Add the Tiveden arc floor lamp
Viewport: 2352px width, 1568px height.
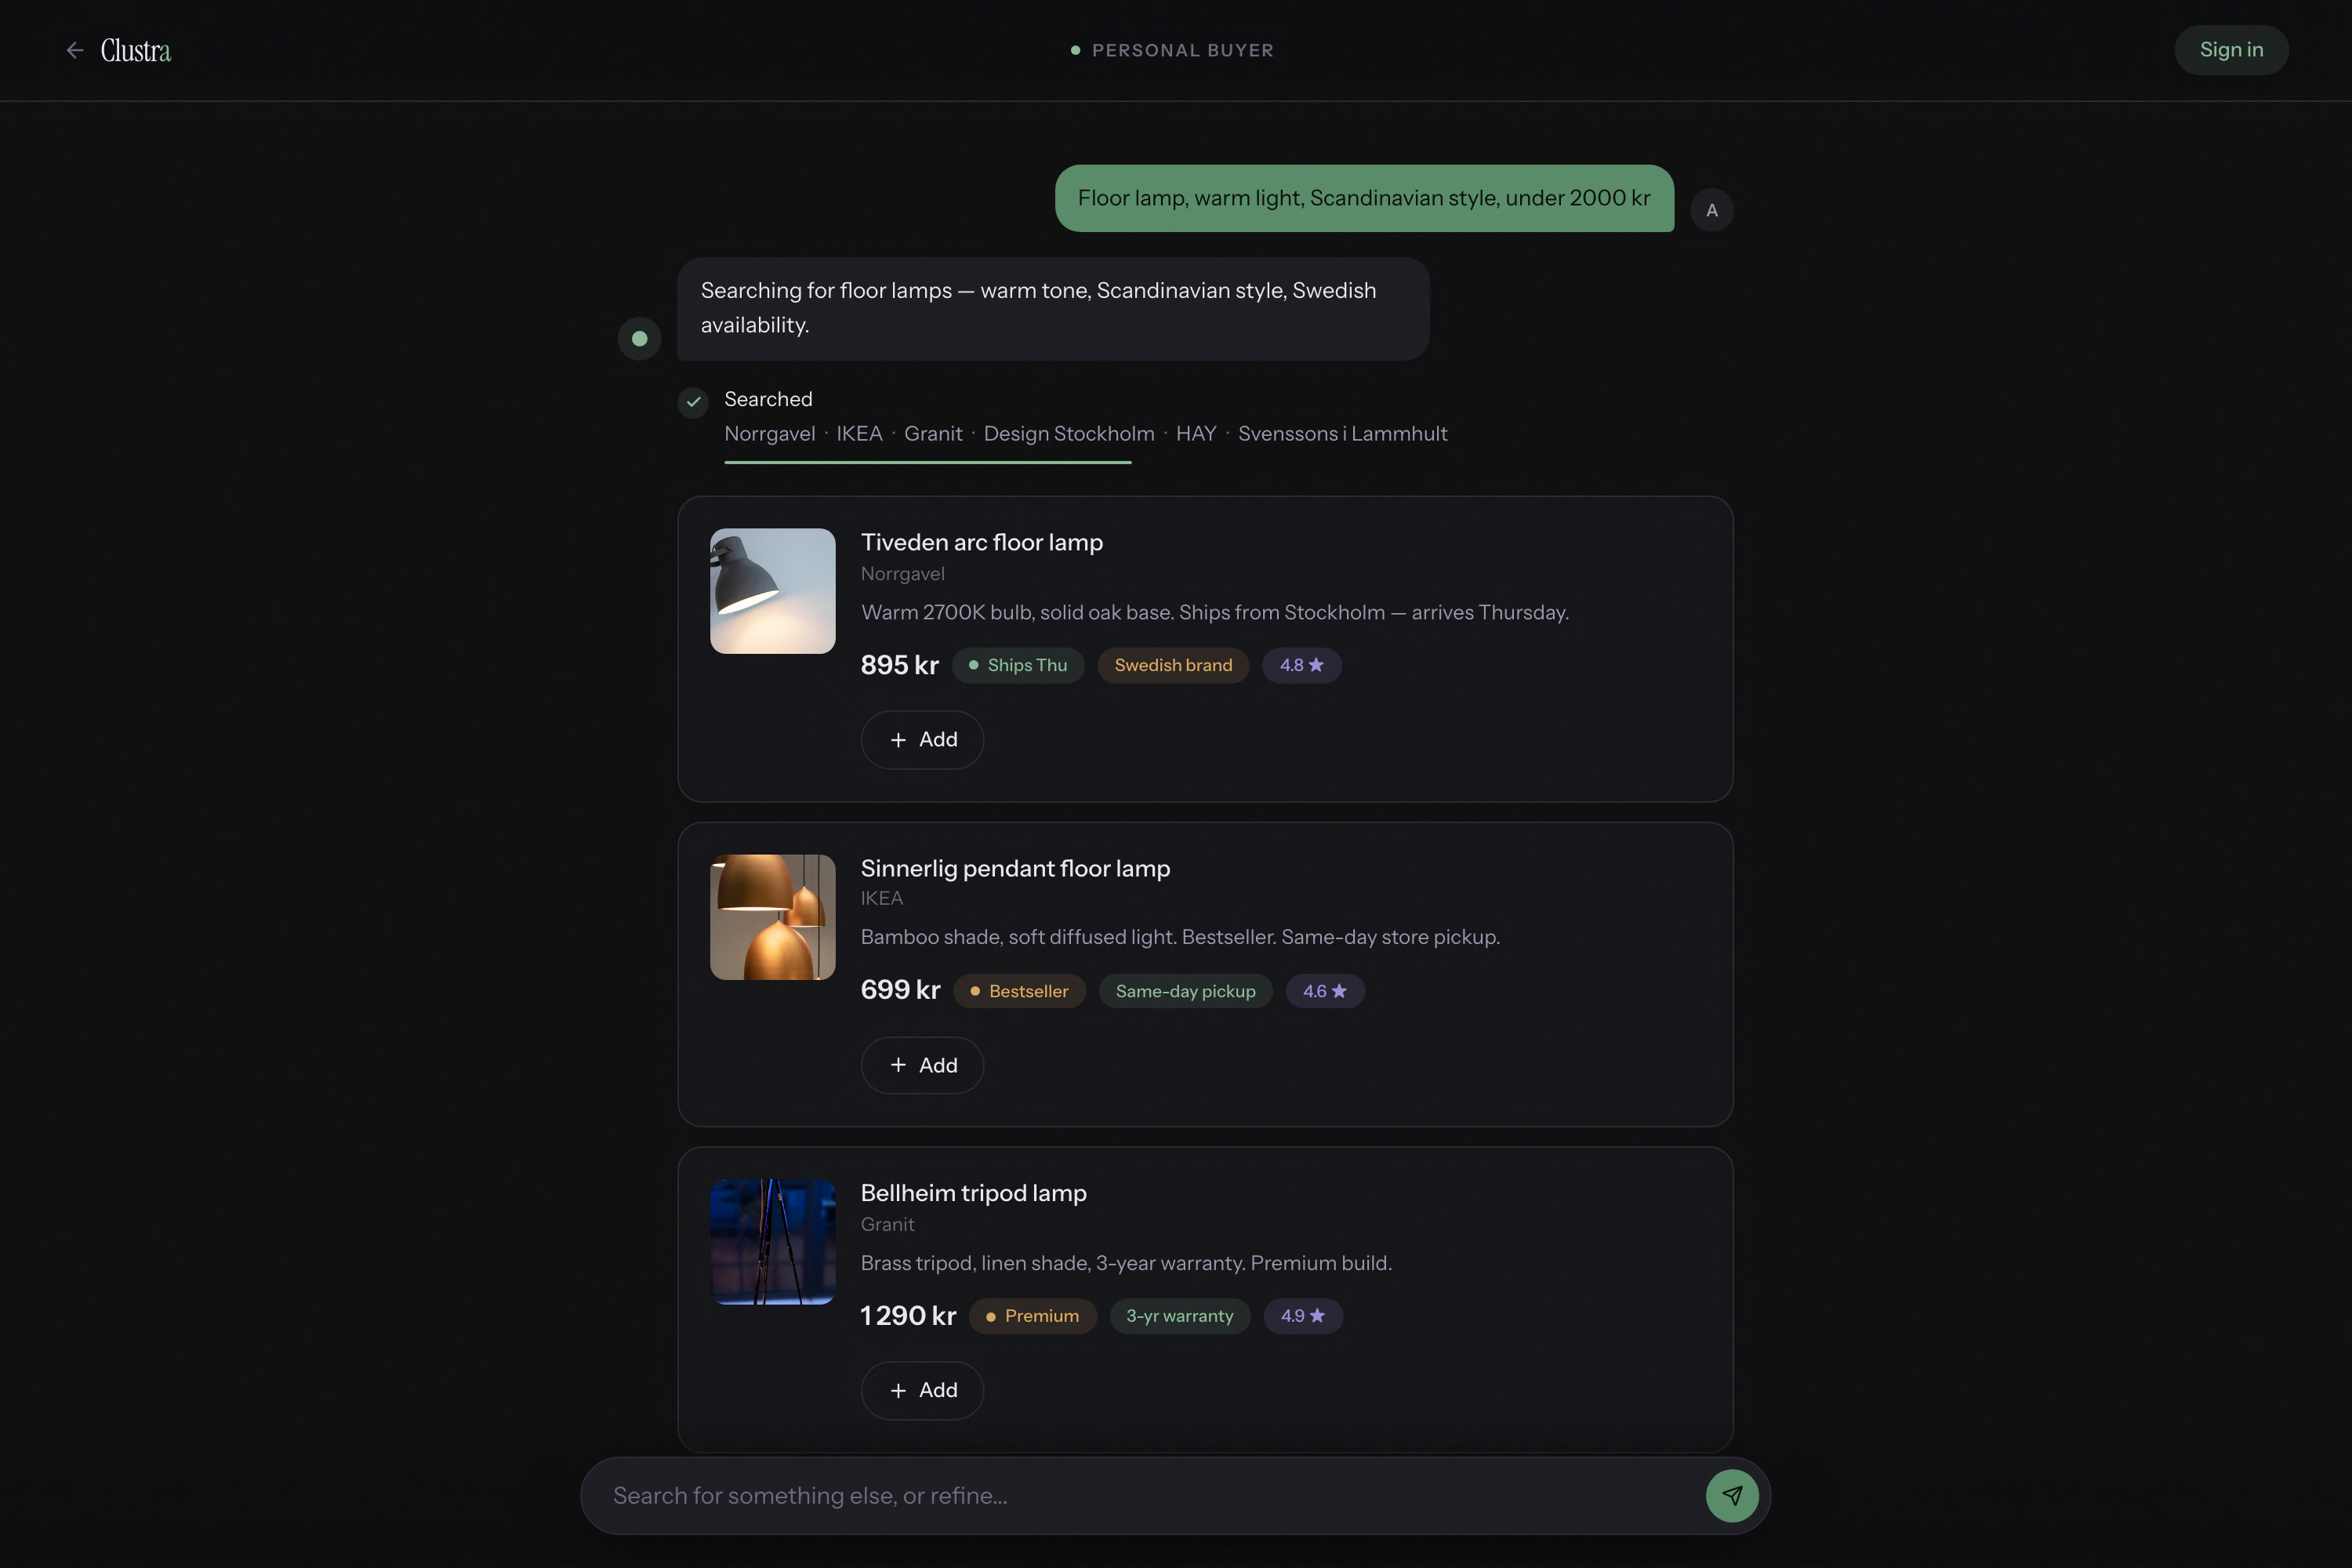[x=922, y=739]
